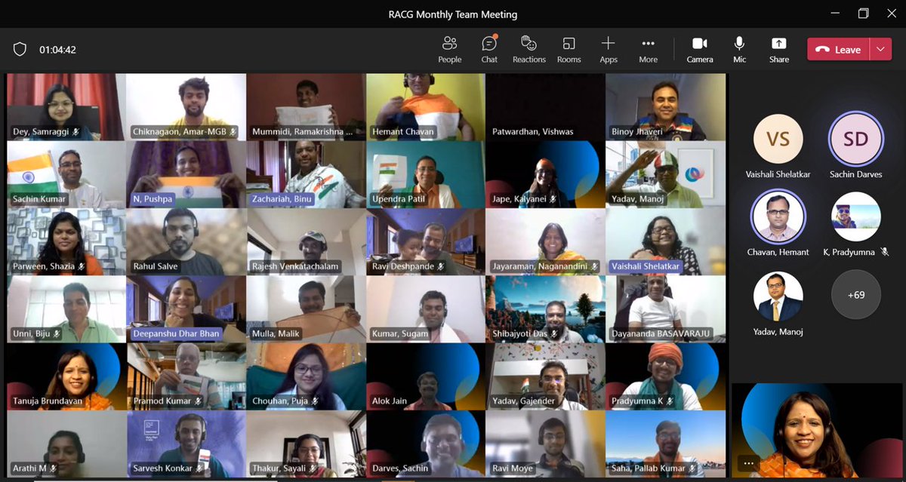906x482 pixels.
Task: Select Sachin Kumar video tile
Action: [66, 175]
